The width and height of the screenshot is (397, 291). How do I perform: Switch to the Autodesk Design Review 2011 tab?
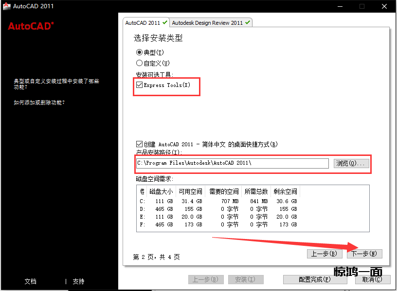(x=207, y=23)
